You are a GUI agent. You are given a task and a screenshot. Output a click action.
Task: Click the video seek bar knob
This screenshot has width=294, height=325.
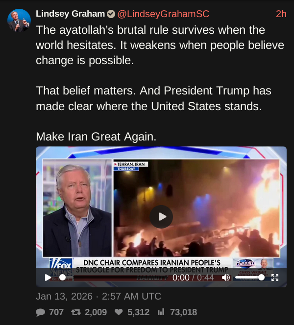(62, 278)
